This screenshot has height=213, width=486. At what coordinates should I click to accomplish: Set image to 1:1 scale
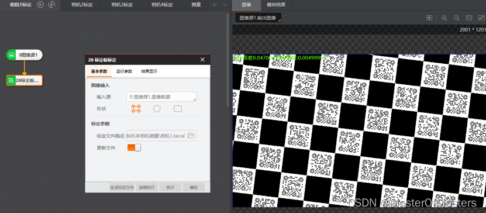click(469, 18)
